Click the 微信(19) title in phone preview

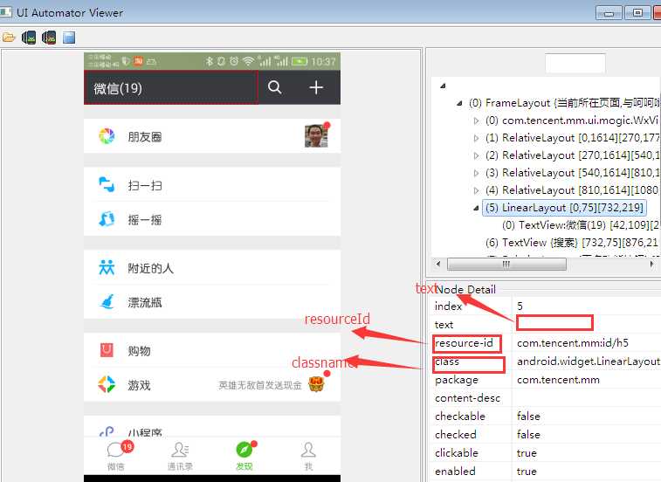click(118, 88)
